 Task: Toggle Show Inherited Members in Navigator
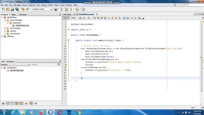pyautogui.click(x=3, y=103)
